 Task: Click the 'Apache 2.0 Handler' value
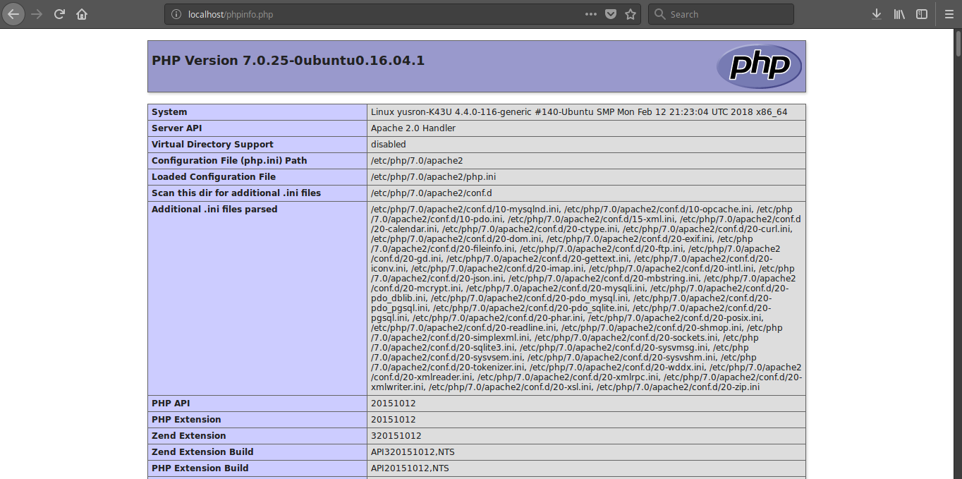413,128
